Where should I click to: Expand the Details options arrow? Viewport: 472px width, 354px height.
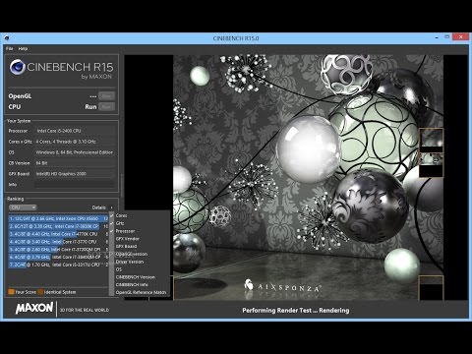(111, 207)
